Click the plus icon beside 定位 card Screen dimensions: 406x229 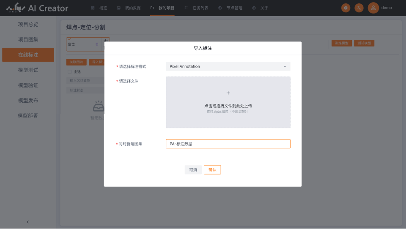[106, 41]
